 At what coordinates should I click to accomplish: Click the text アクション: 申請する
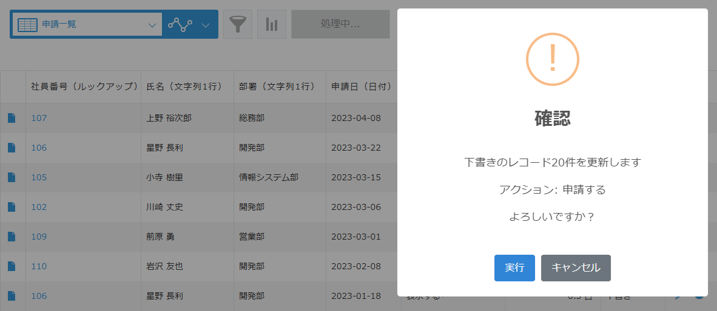[x=553, y=190]
